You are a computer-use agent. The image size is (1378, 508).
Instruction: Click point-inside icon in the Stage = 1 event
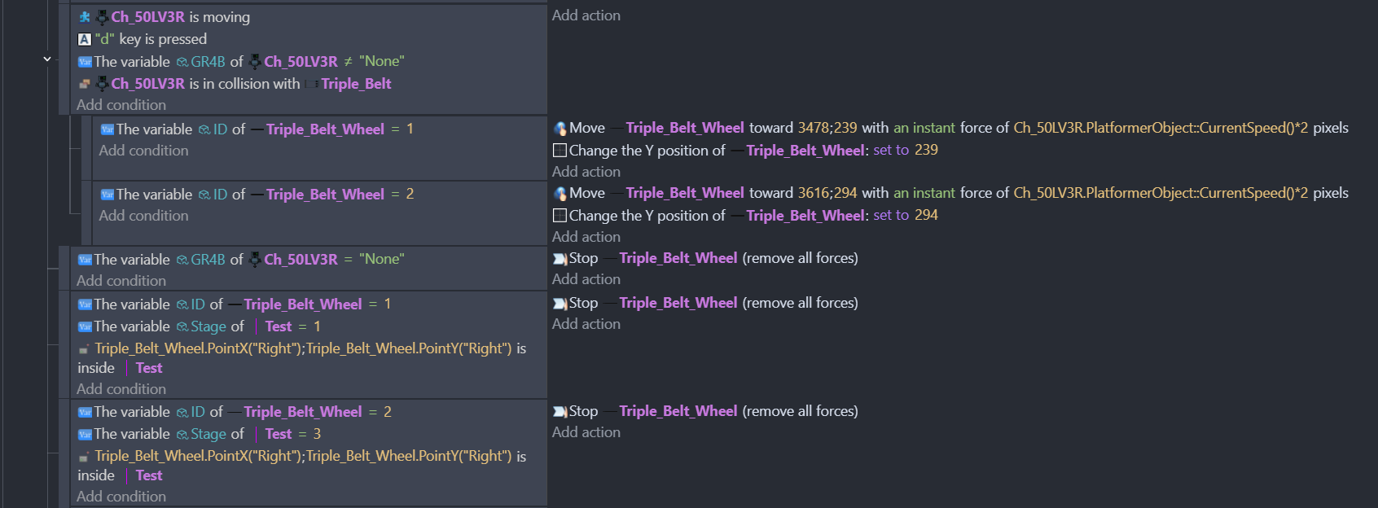point(84,349)
